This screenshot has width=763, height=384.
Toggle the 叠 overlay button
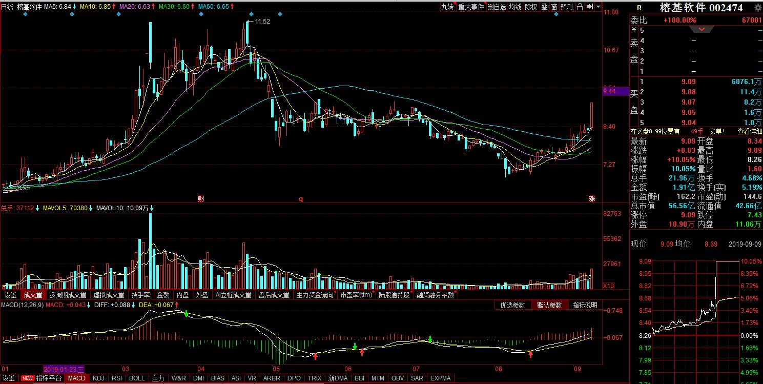(x=545, y=7)
